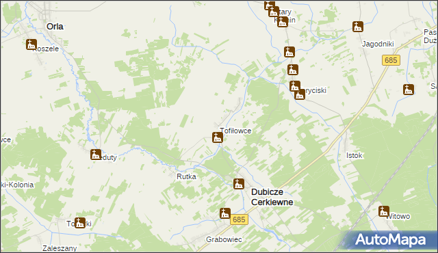This screenshot has width=438, height=253.
Task: Click the Istok village label
Action: point(355,155)
